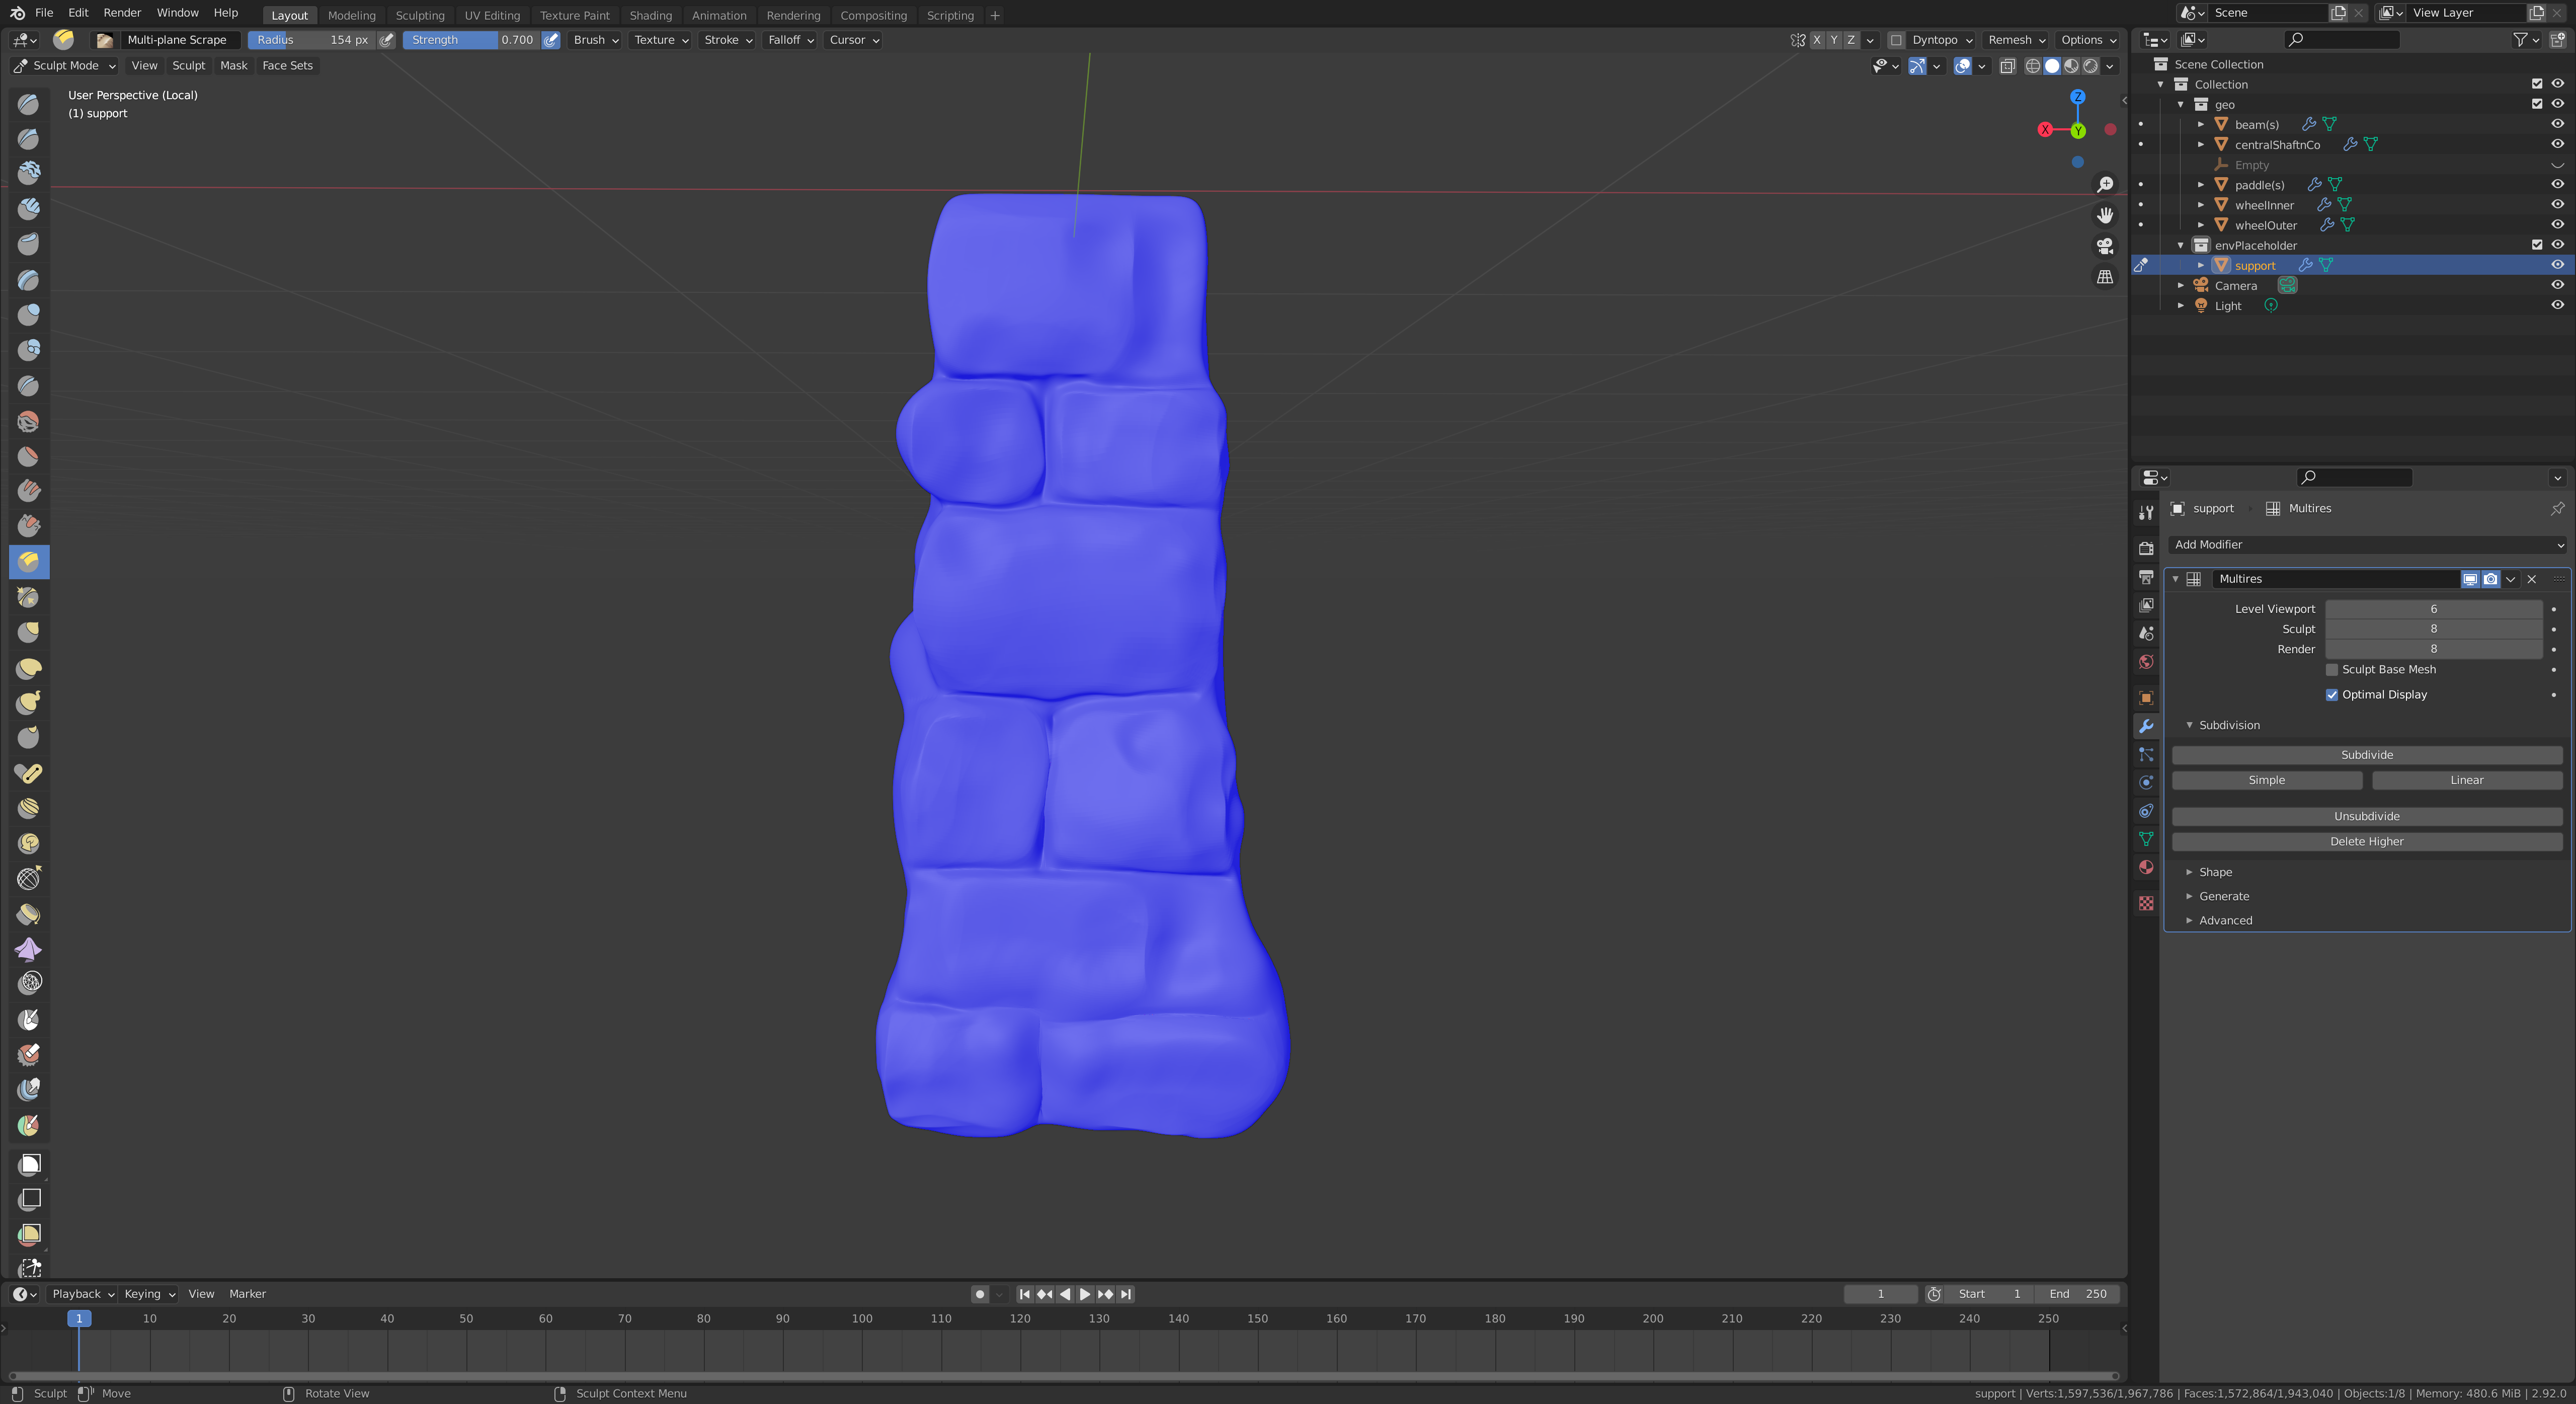This screenshot has height=1404, width=2576.
Task: Select the Grab brush in the toolbar
Action: coord(28,633)
